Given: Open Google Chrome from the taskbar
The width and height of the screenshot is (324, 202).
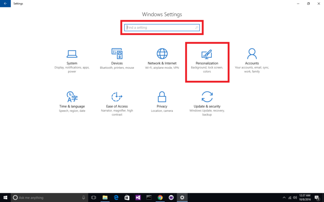Looking at the screenshot, I should 160,198.
